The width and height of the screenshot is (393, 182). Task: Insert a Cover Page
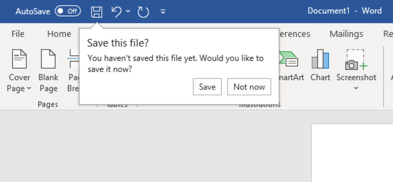pos(19,71)
